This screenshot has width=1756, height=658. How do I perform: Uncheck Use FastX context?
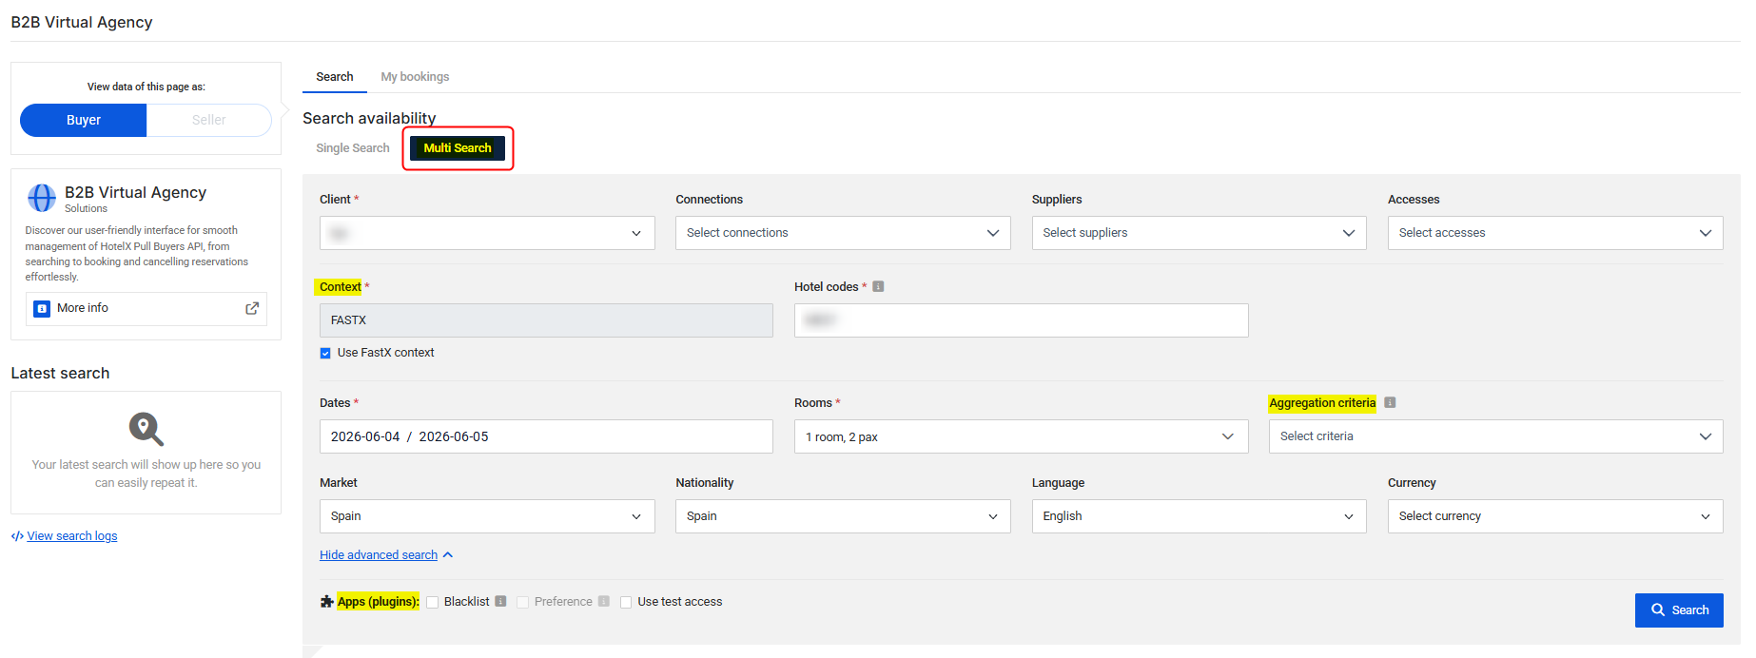click(x=325, y=353)
